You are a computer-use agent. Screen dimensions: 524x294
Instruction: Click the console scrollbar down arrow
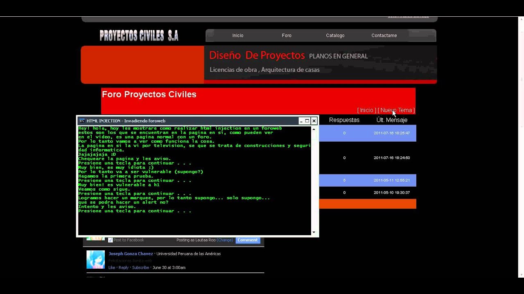coord(314,232)
